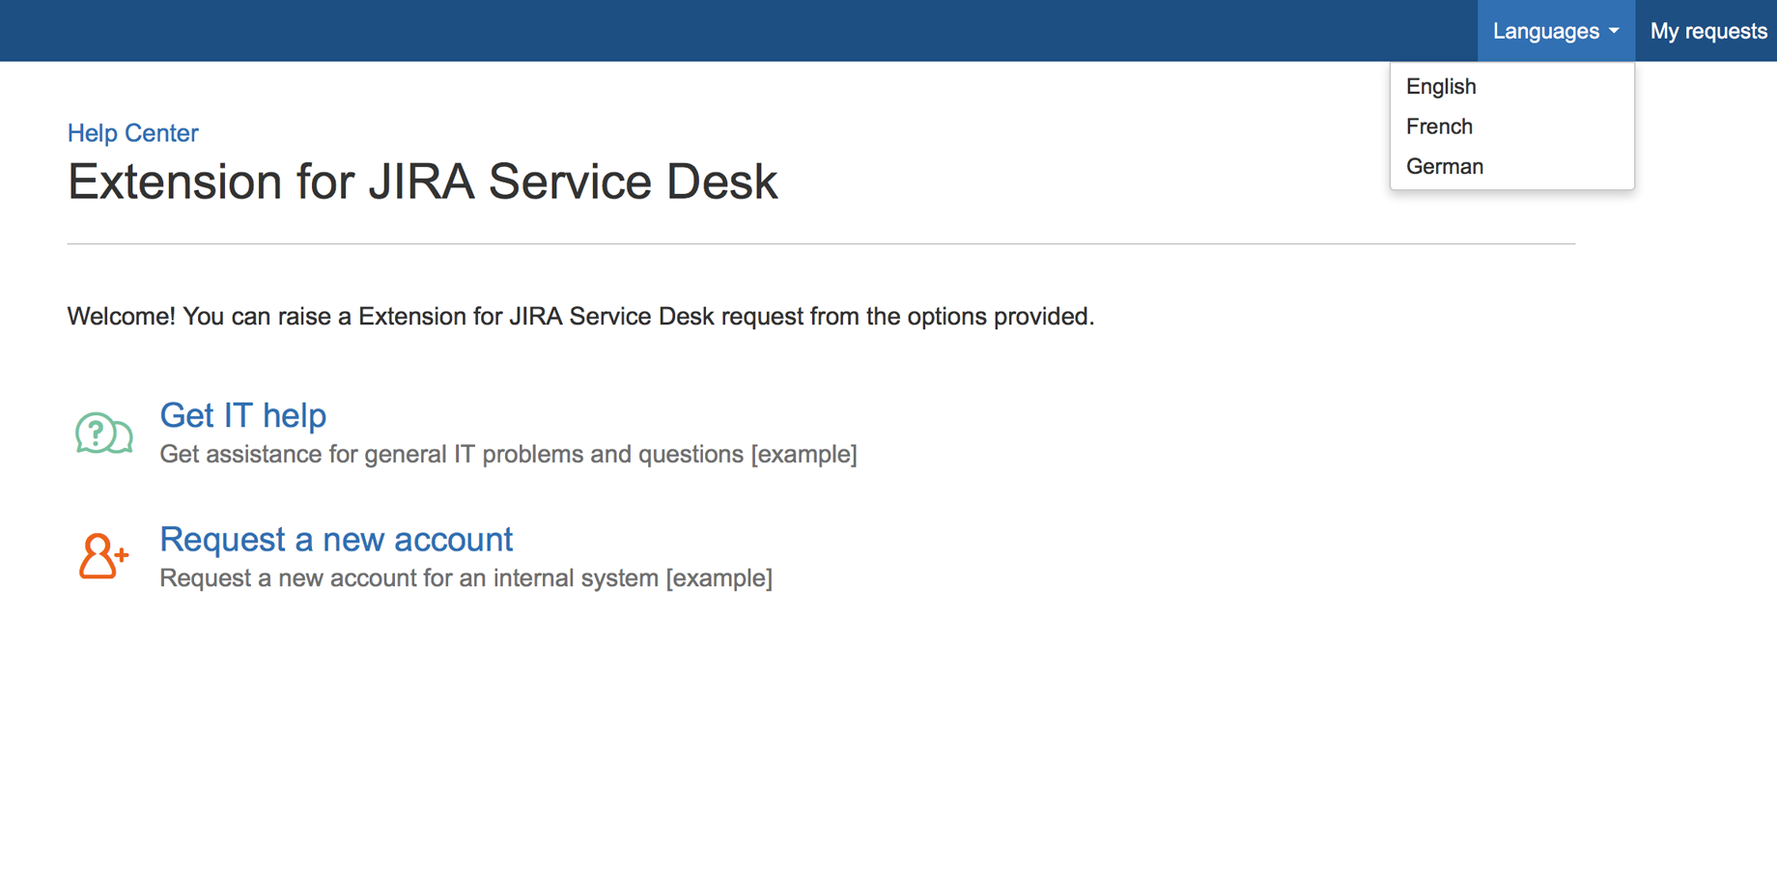Go to the Help Center breadcrumb link
This screenshot has height=869, width=1777.
tap(132, 133)
